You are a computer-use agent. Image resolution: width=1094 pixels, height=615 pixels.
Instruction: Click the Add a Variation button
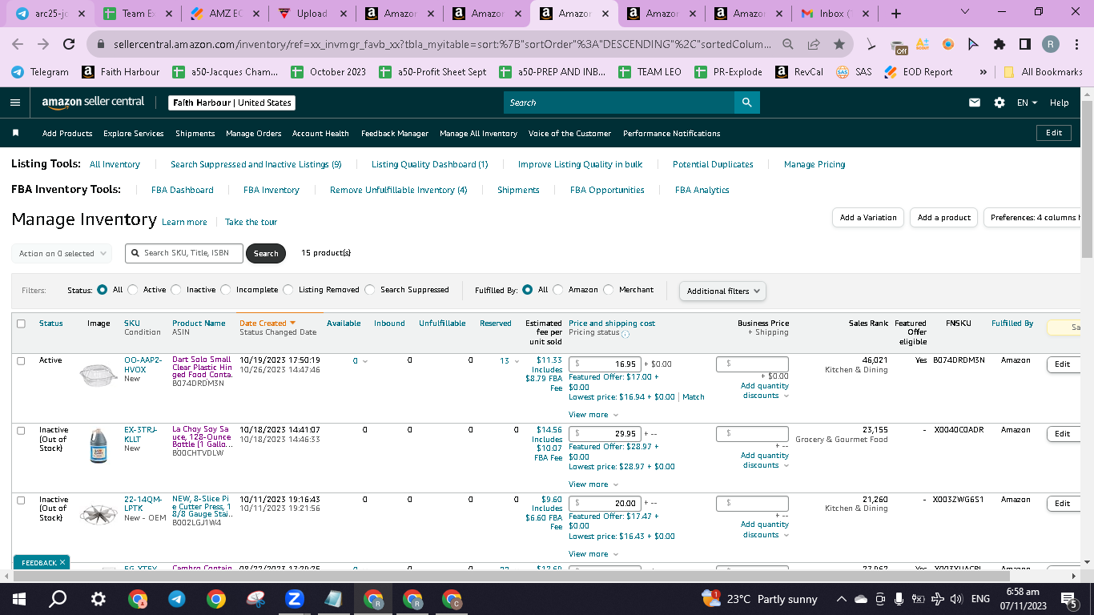[868, 218]
